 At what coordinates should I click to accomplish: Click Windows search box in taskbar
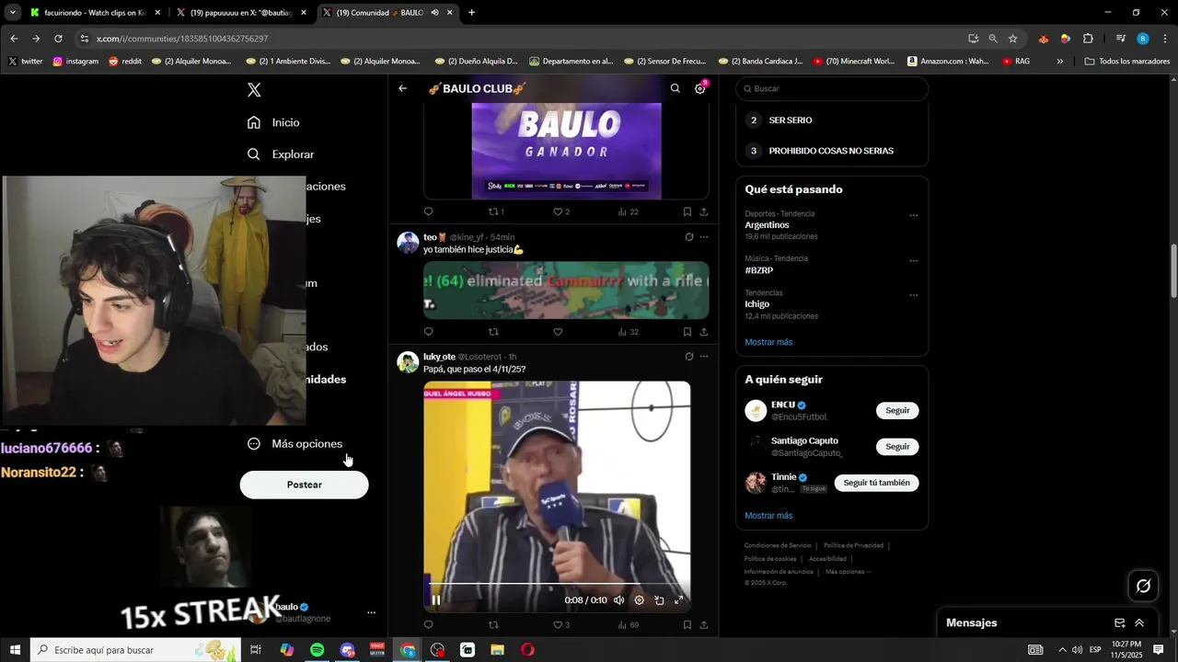tap(135, 650)
